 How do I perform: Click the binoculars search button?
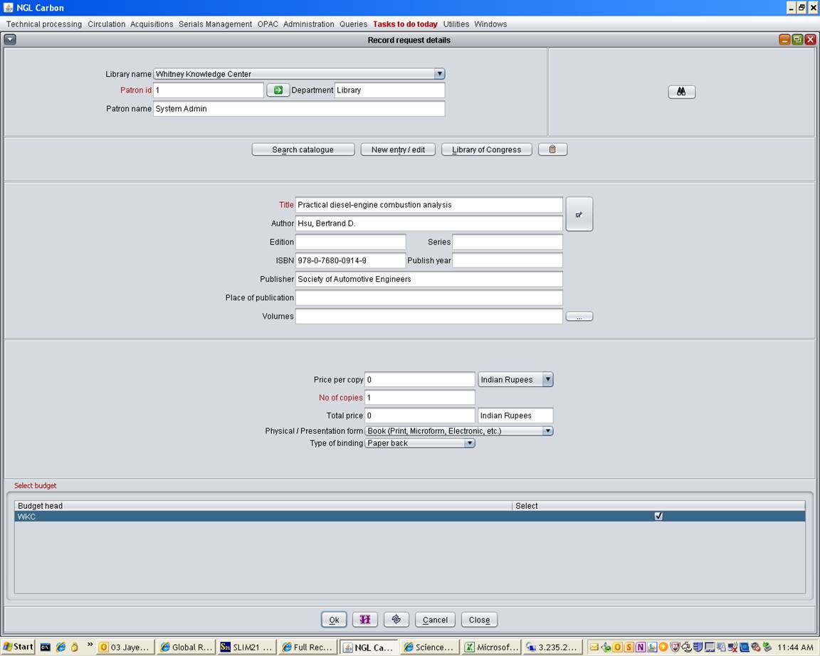[681, 92]
